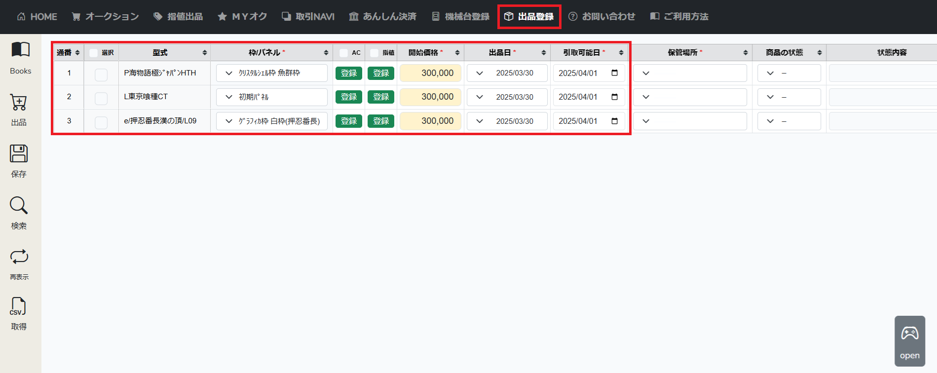Open お問い合わせ menu item

pos(602,17)
